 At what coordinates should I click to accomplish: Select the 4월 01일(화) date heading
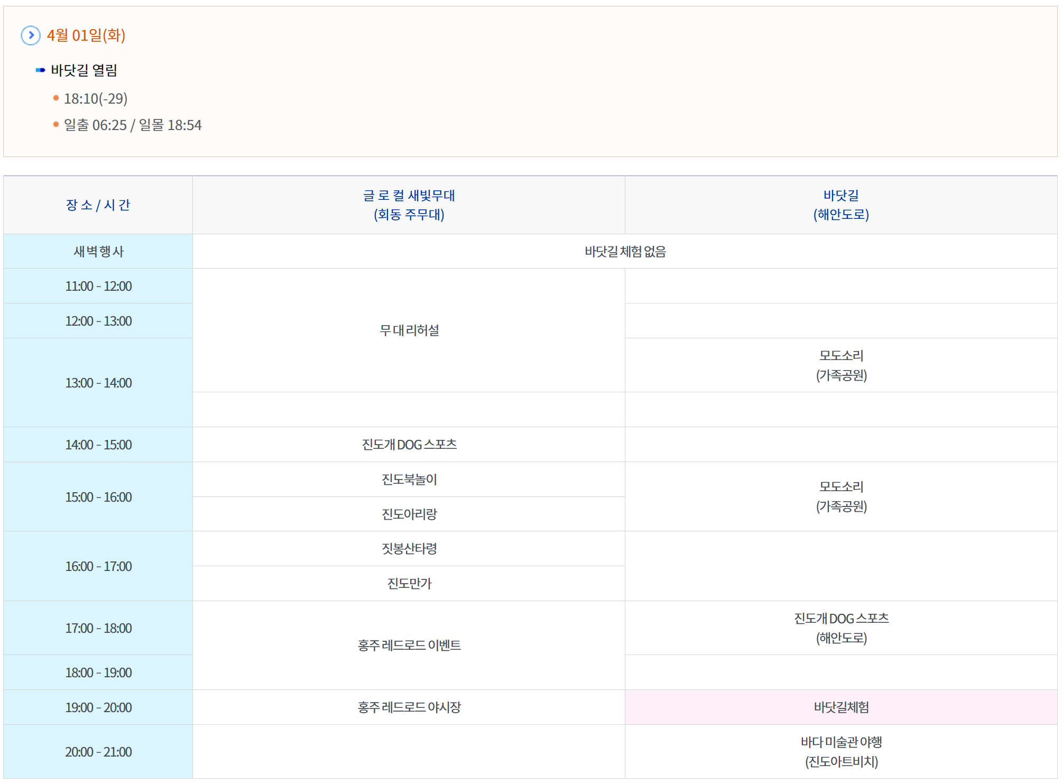pos(86,35)
